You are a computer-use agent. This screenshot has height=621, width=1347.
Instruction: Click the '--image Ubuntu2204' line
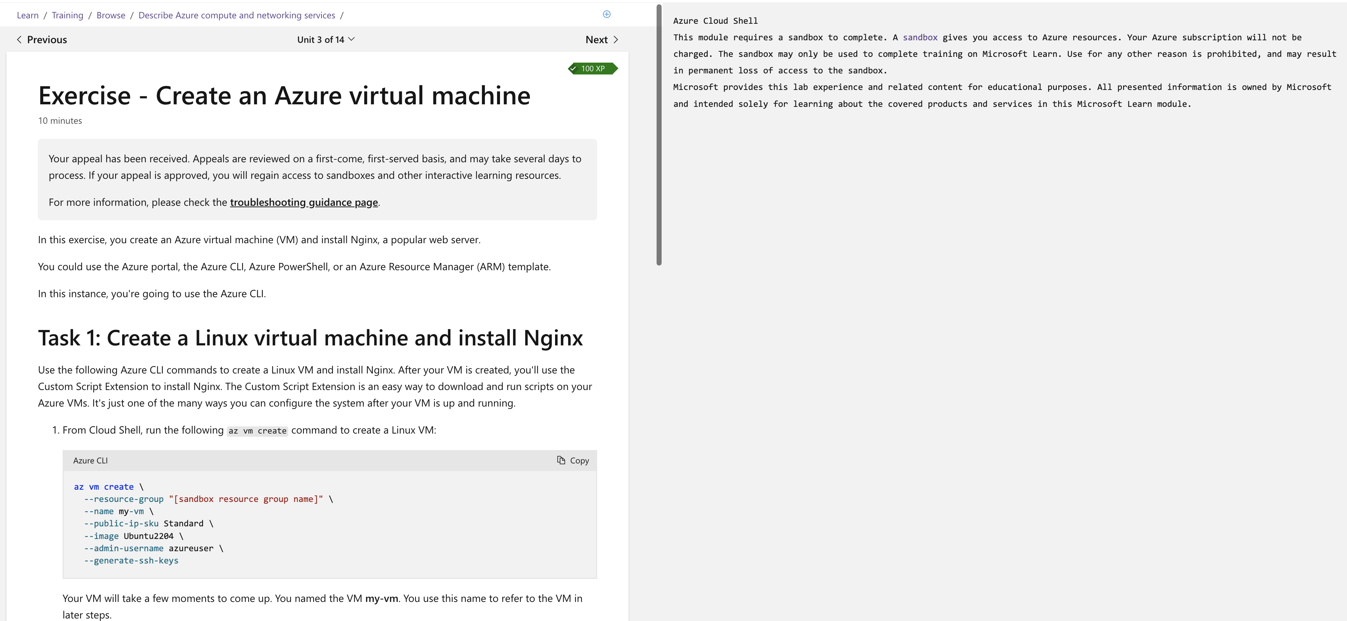coord(134,536)
